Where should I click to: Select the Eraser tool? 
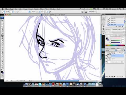[2, 43]
